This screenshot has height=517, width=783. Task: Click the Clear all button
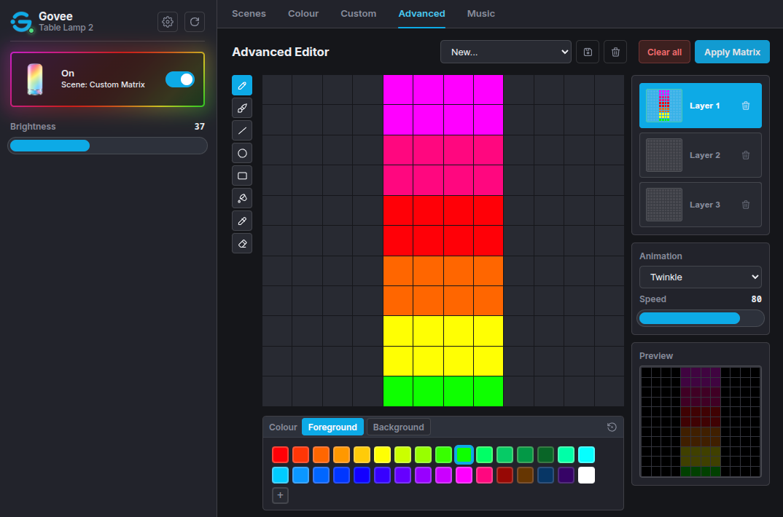664,52
